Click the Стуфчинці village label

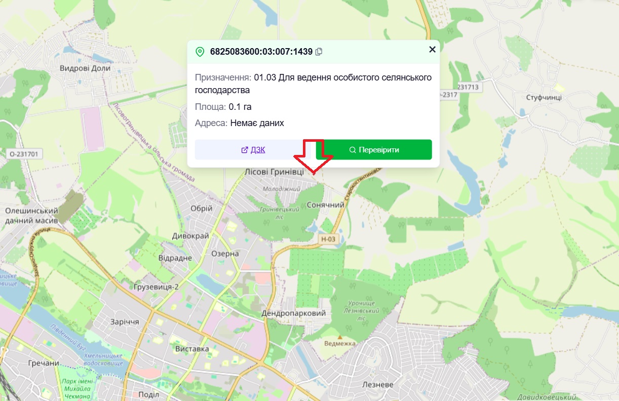[x=544, y=97]
